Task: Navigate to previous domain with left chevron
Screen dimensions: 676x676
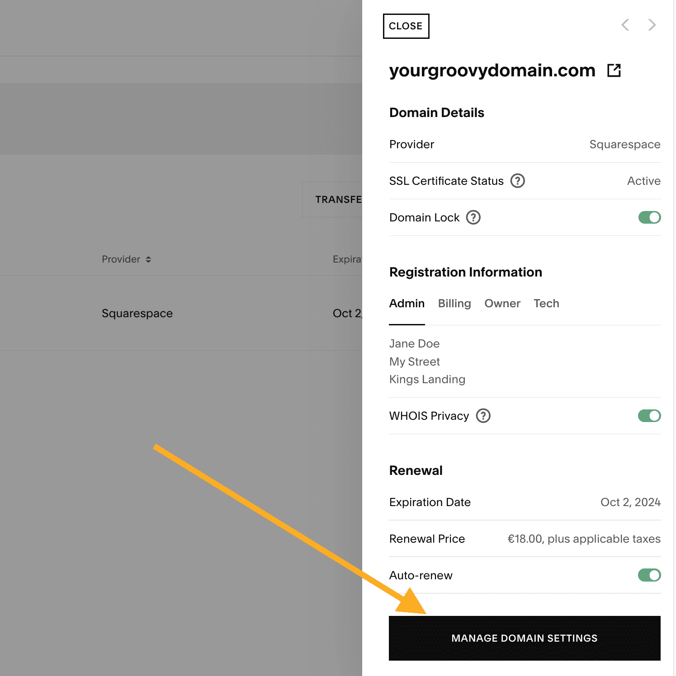Action: tap(625, 25)
